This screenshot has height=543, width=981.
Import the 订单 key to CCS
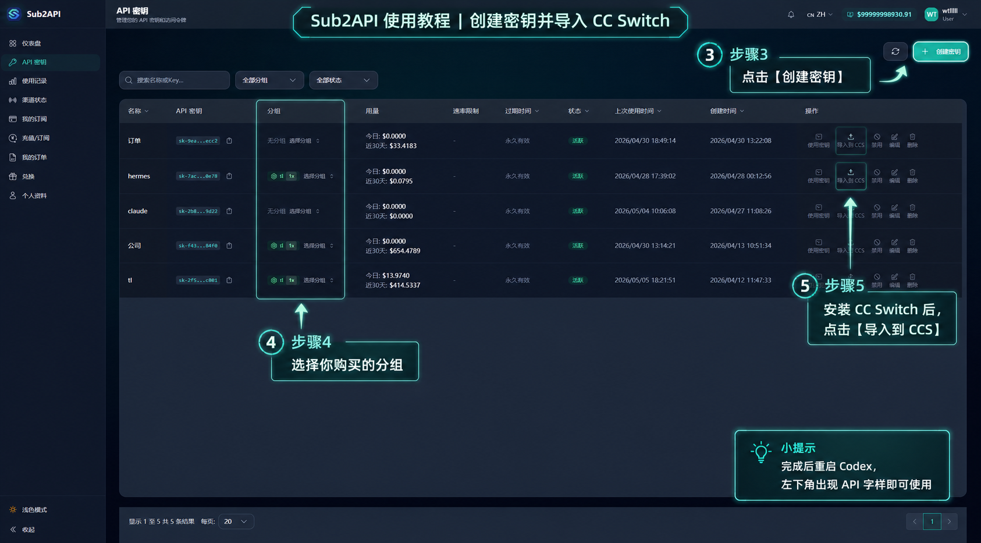point(851,141)
